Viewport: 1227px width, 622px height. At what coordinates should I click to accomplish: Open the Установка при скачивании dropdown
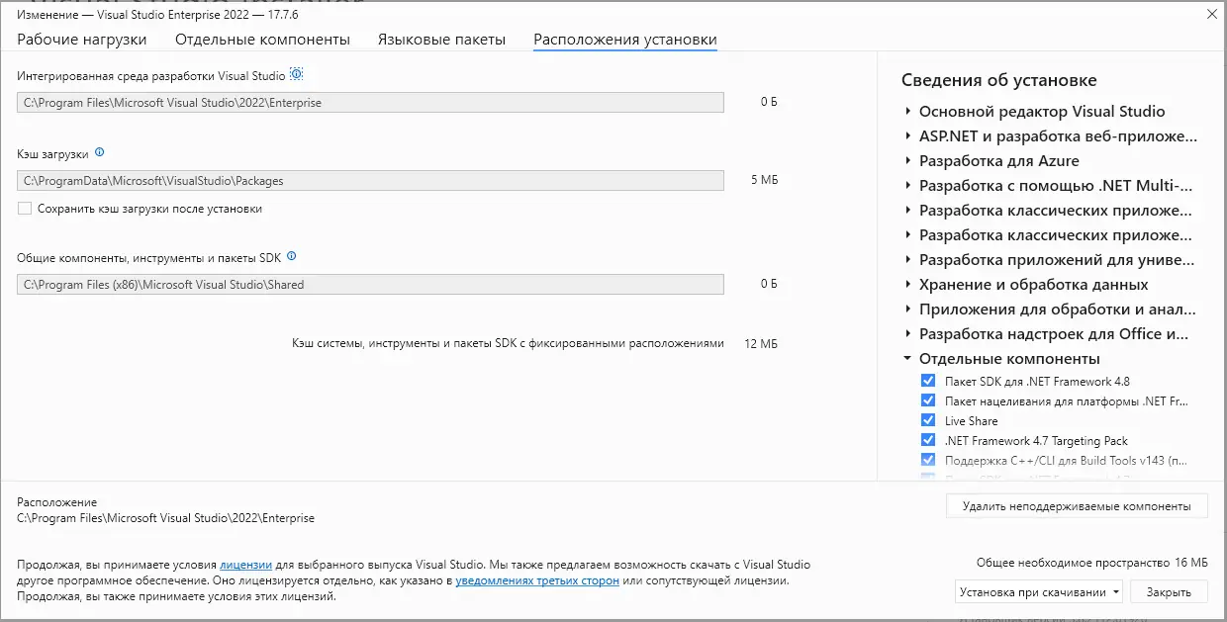click(x=1040, y=590)
